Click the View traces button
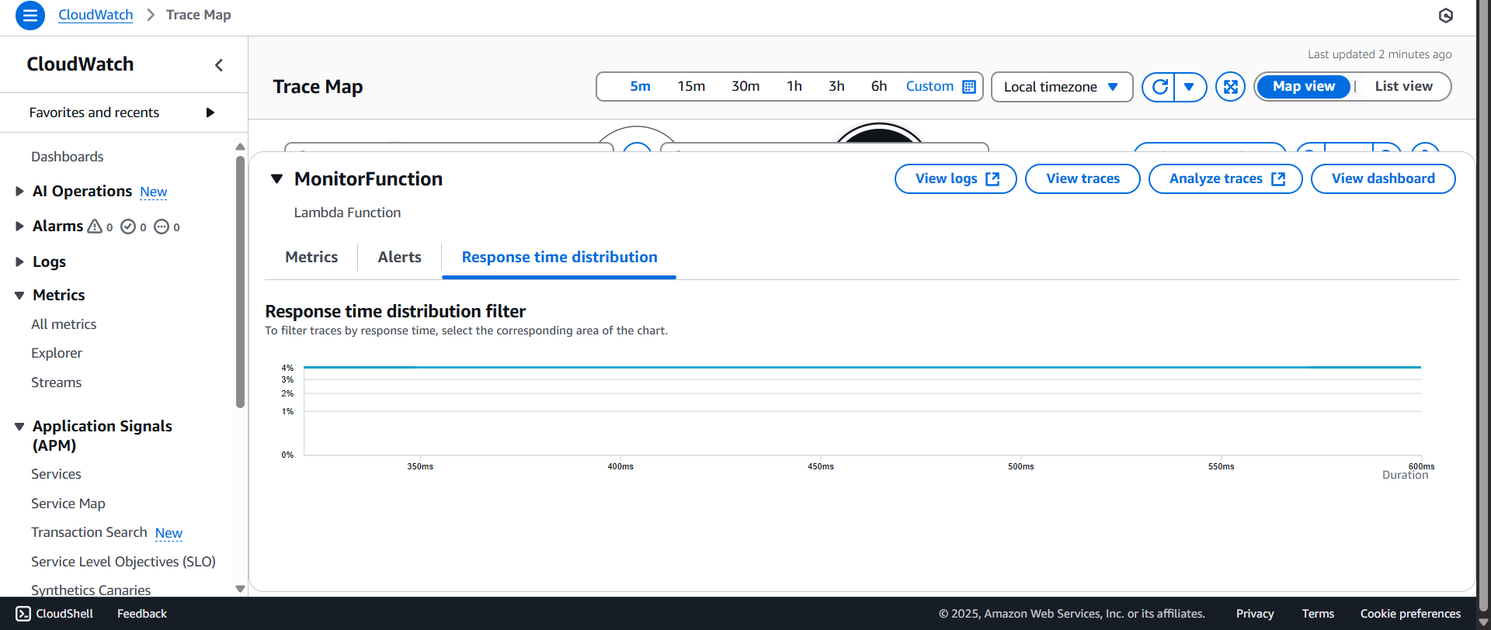Viewport: 1491px width, 630px height. coord(1082,179)
